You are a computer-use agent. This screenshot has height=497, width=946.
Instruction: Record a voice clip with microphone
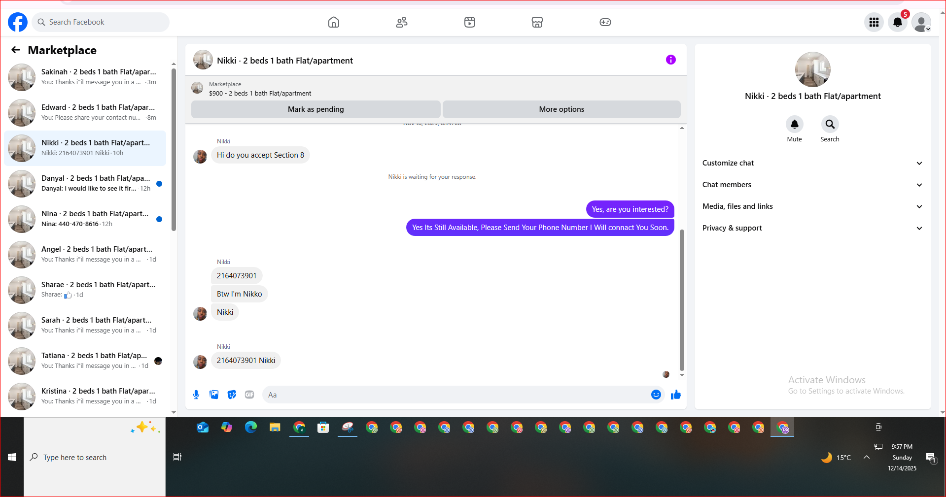pos(196,395)
